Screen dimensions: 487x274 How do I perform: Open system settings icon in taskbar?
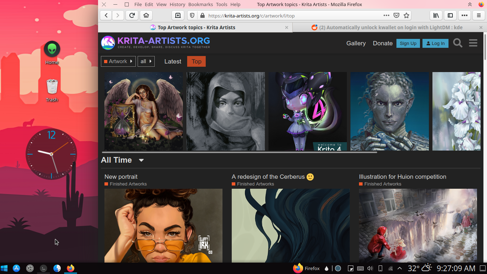pos(30,268)
